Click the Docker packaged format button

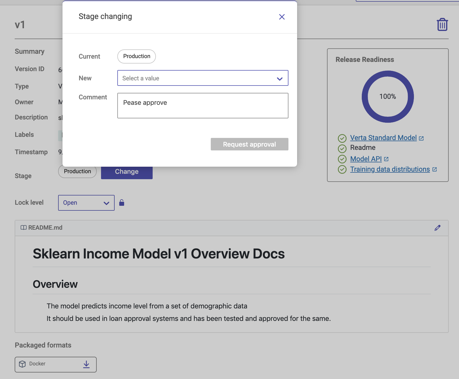tap(56, 364)
